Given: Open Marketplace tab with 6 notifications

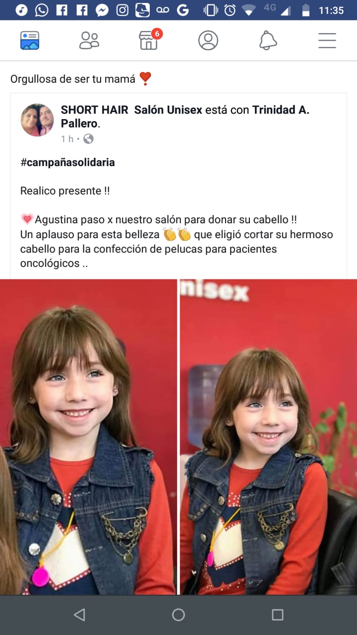Looking at the screenshot, I should 150,40.
